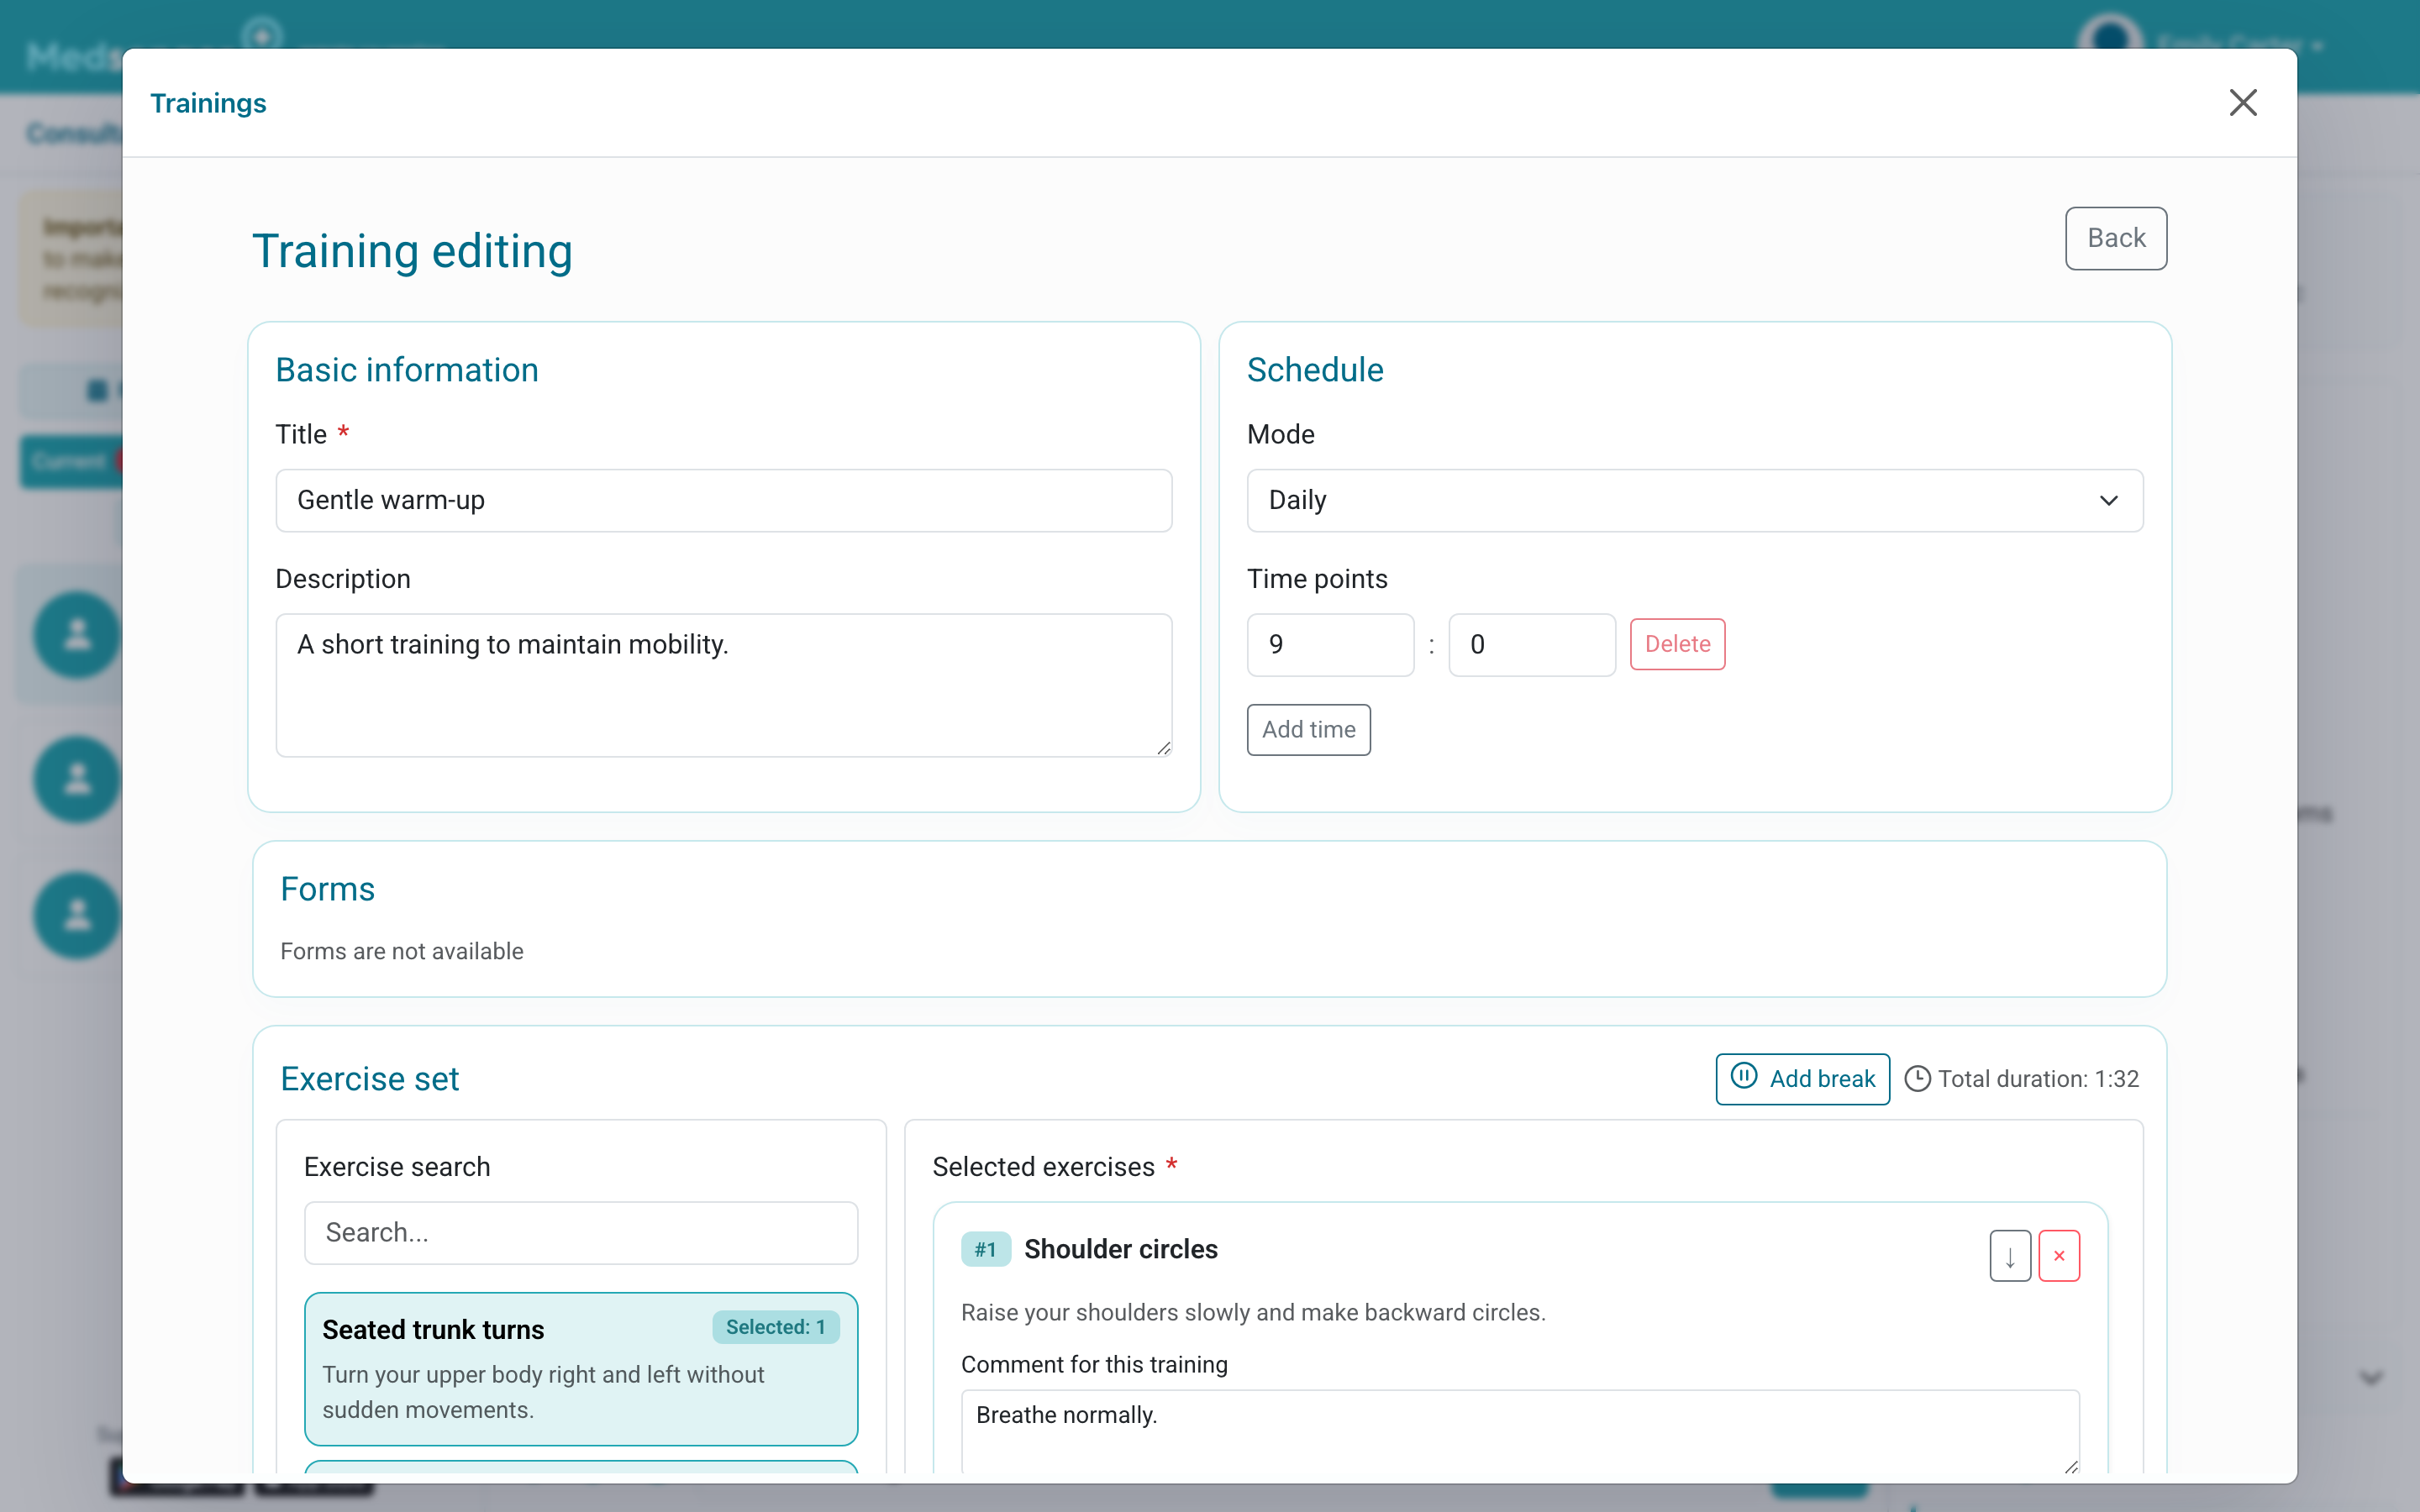Image resolution: width=2420 pixels, height=1512 pixels.
Task: Click the 'Exercise set' section heading
Action: coord(370,1079)
